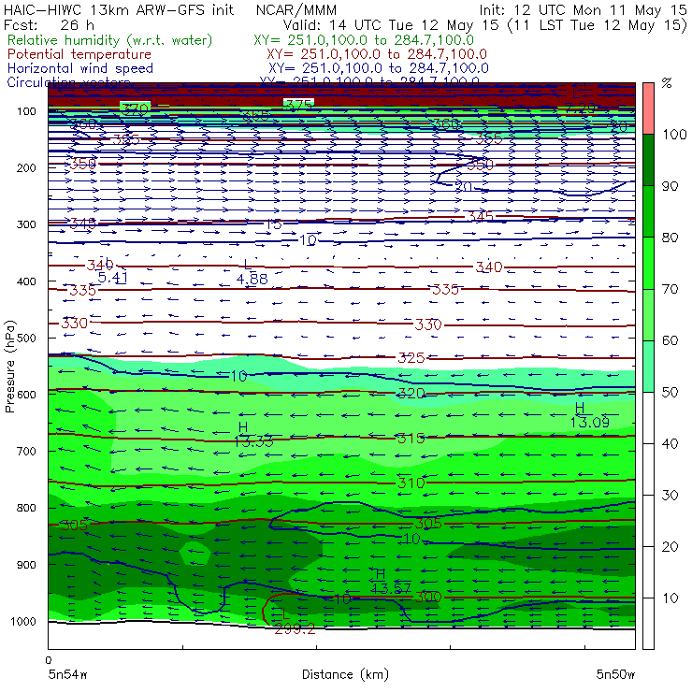Click the red "345" isentrope label

click(481, 217)
